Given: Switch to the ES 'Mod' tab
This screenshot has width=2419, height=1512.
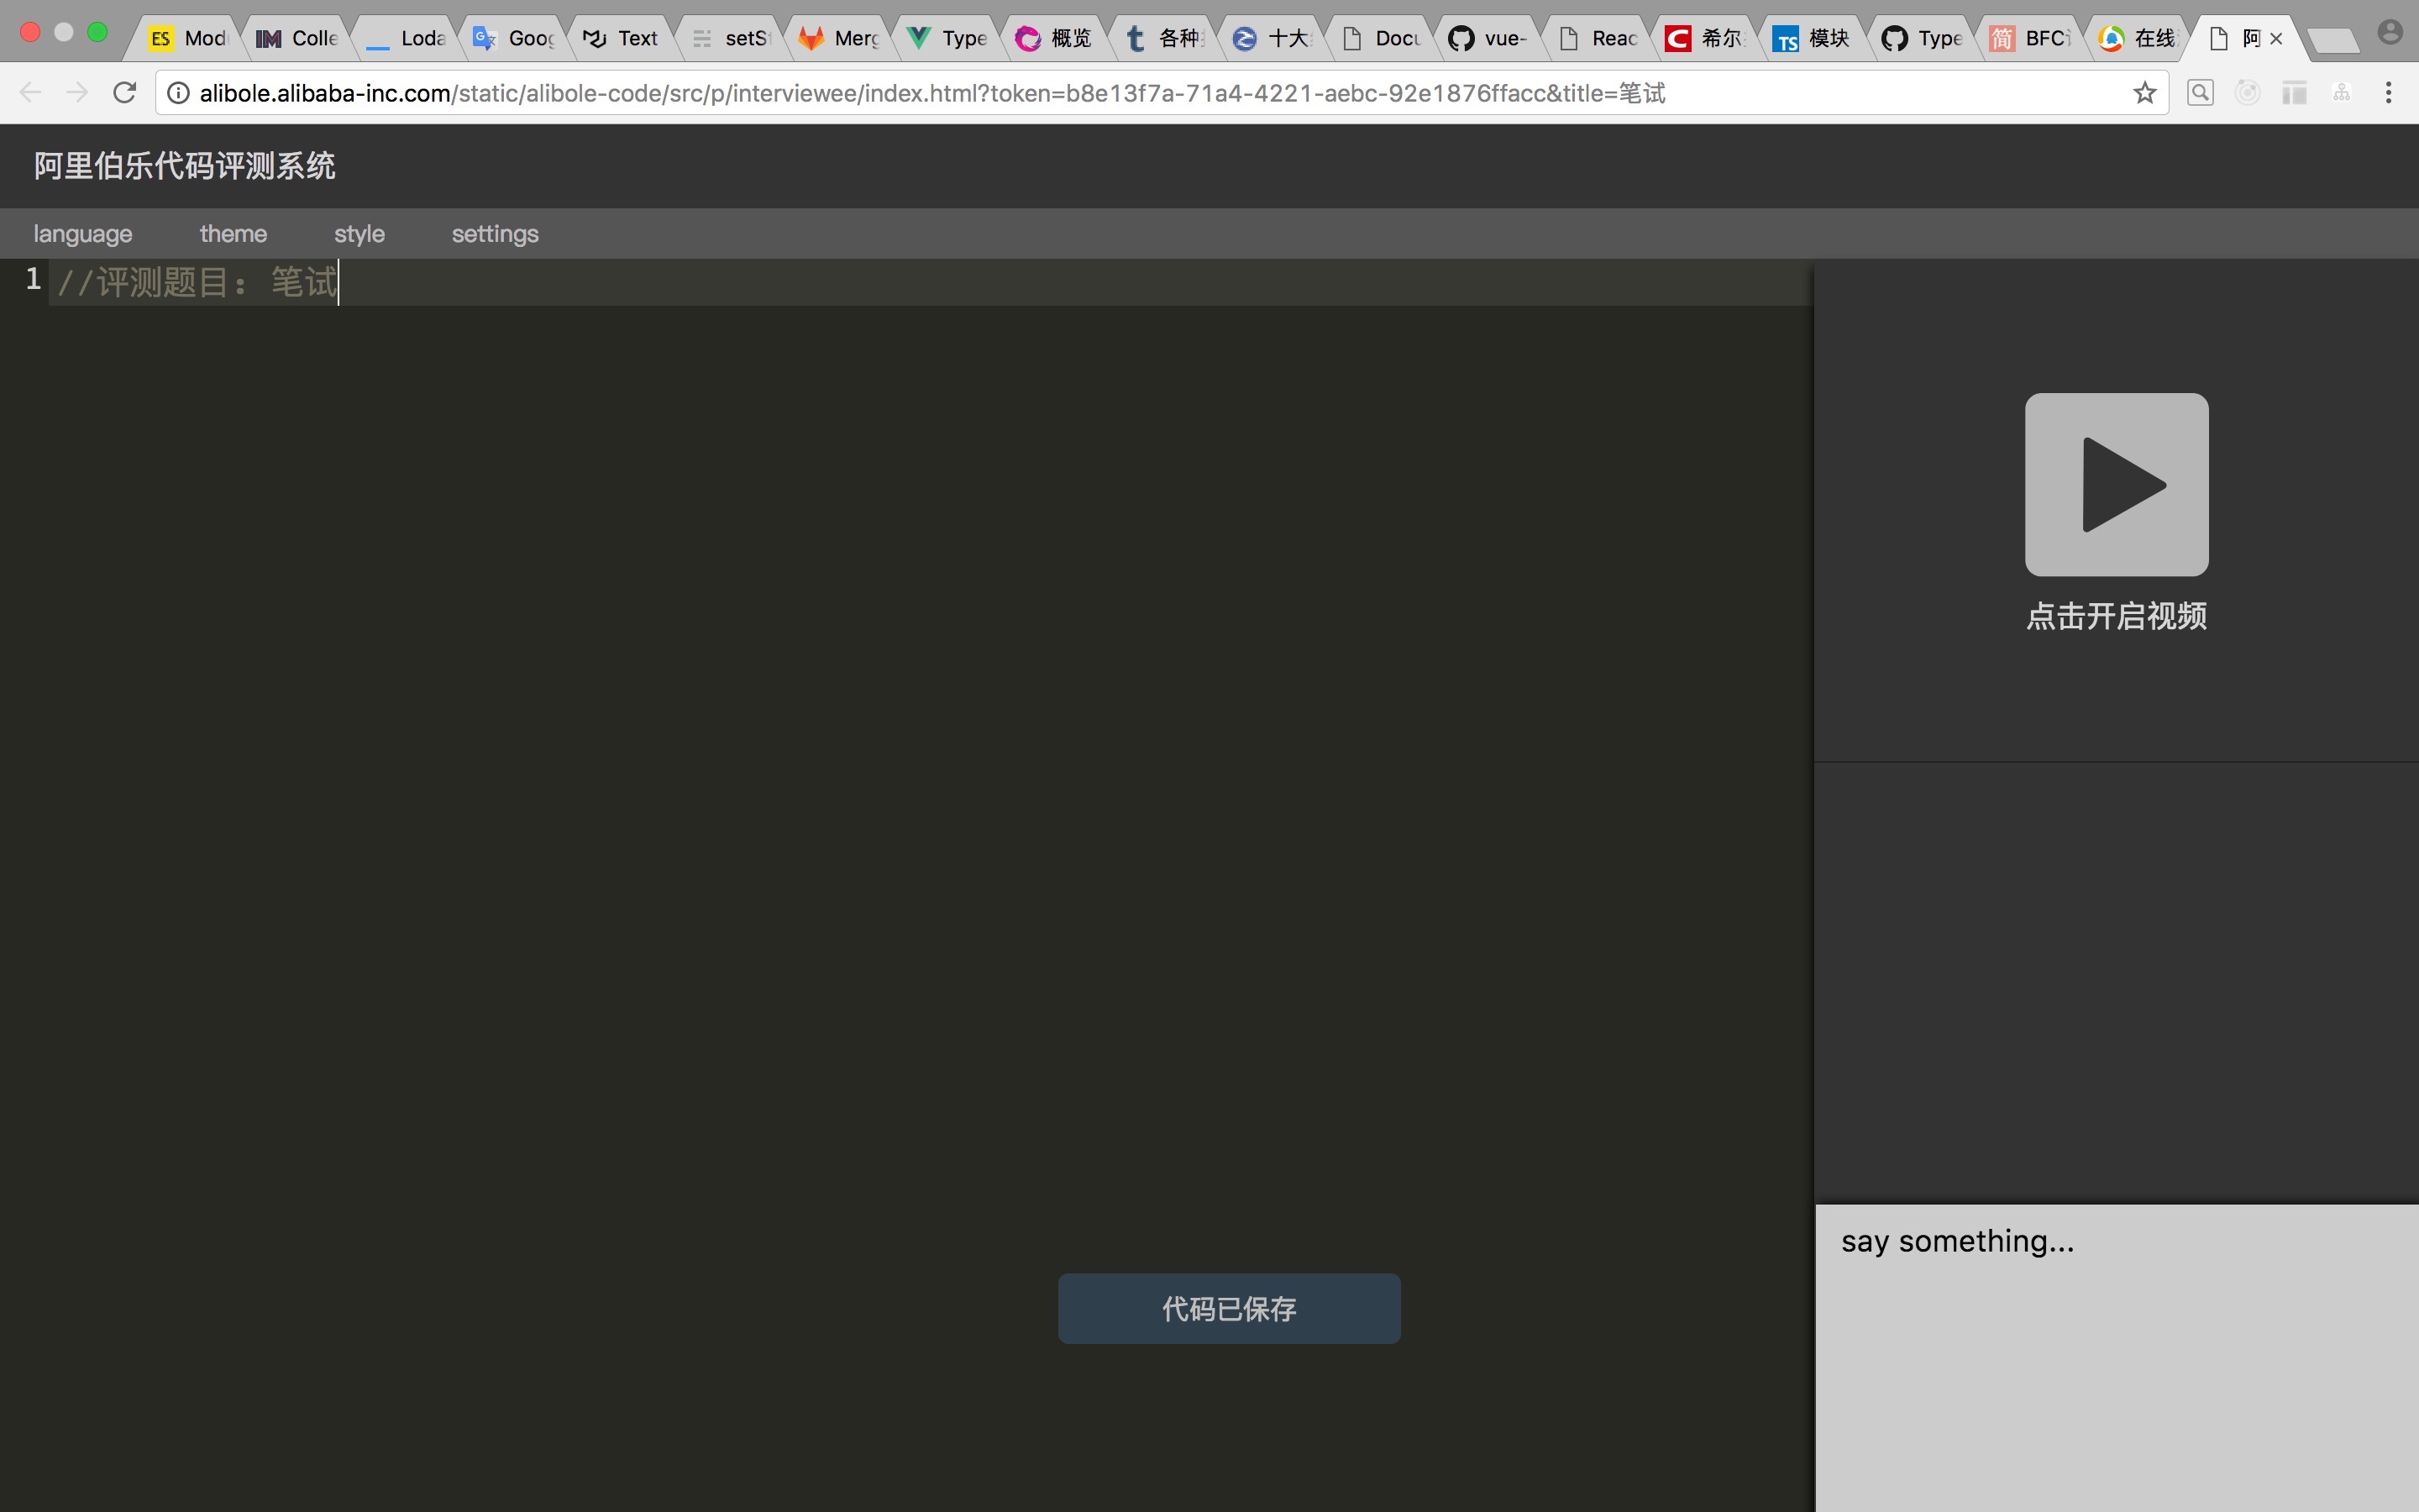Looking at the screenshot, I should click(188, 38).
